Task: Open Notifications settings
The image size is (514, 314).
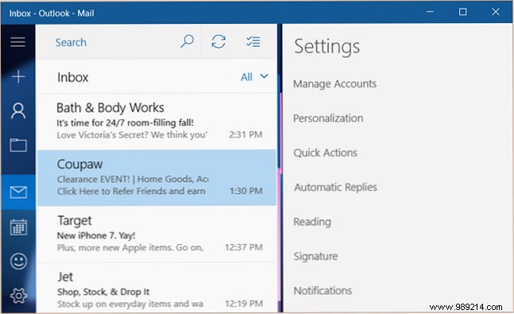Action: (x=323, y=291)
